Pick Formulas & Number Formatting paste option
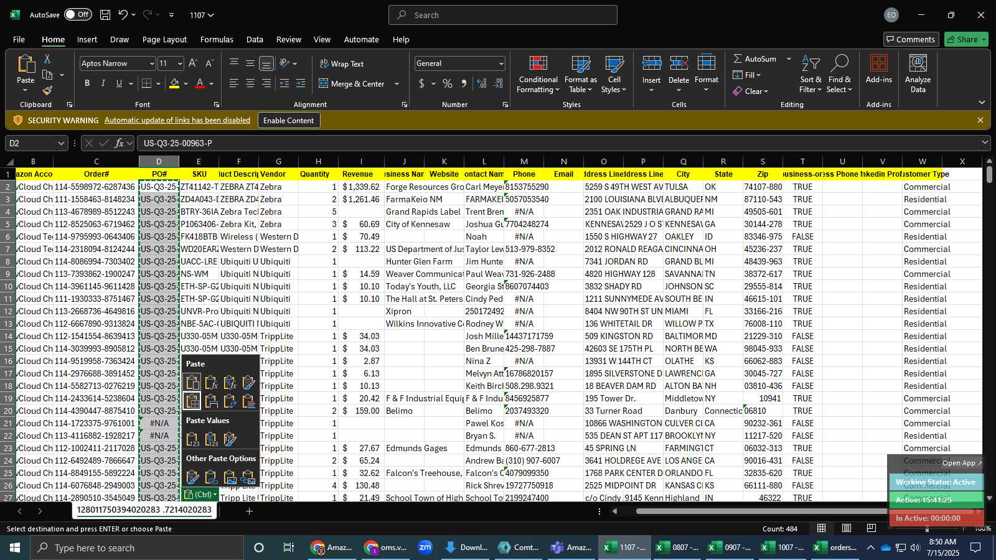996x560 pixels. (230, 382)
